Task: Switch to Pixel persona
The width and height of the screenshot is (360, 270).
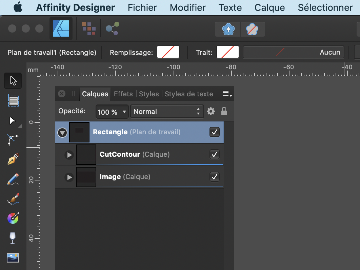Action: [x=88, y=28]
